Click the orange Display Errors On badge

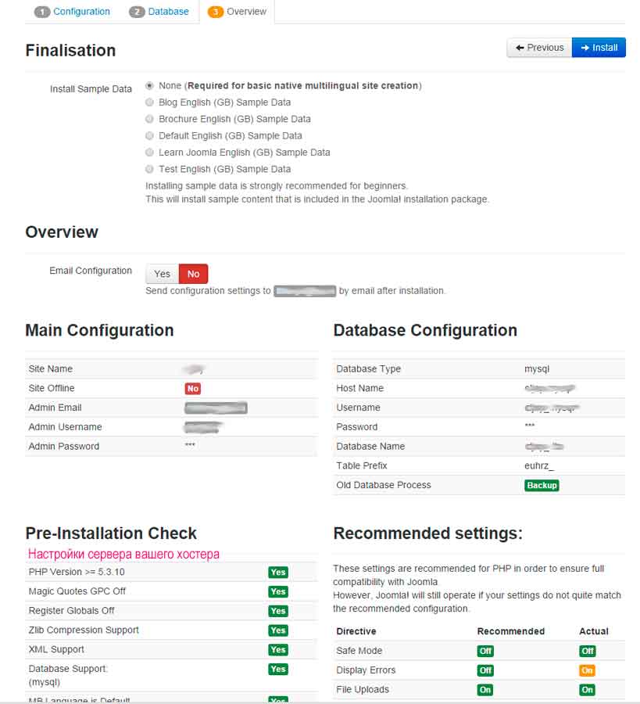click(587, 670)
